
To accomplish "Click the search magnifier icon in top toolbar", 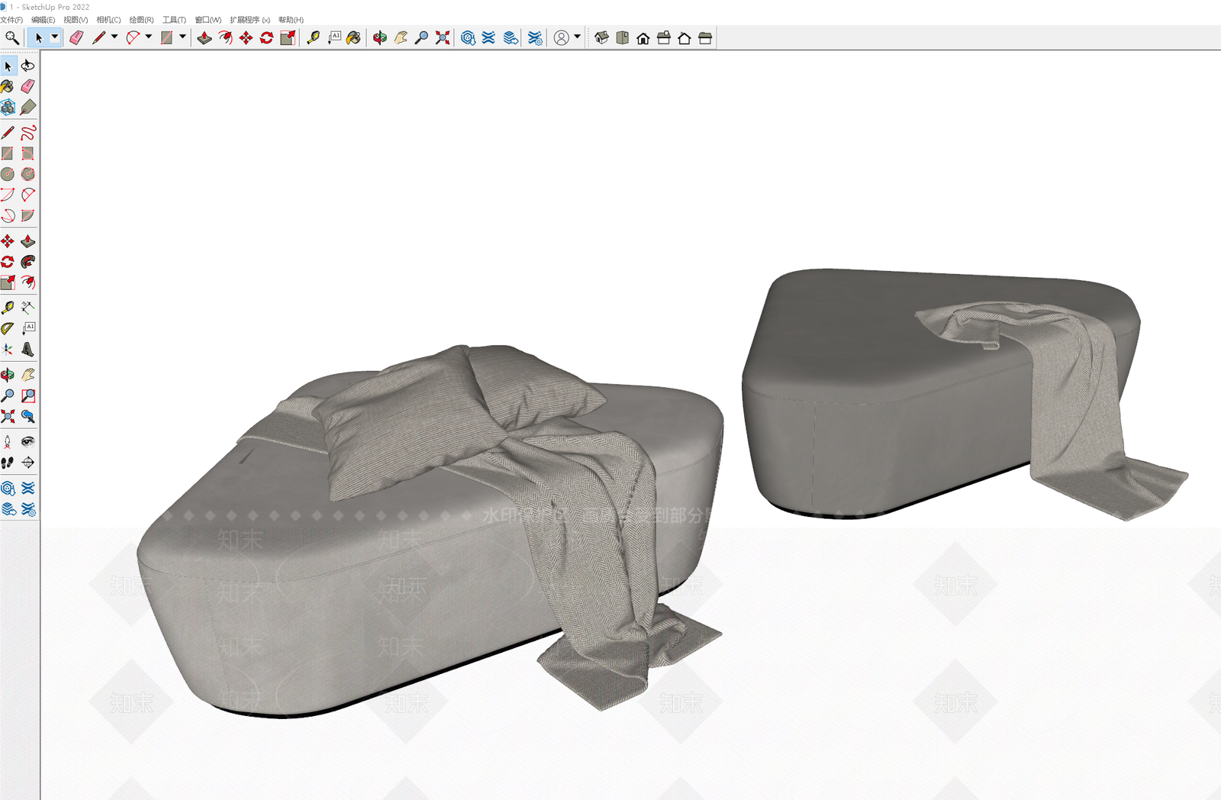I will (x=11, y=37).
